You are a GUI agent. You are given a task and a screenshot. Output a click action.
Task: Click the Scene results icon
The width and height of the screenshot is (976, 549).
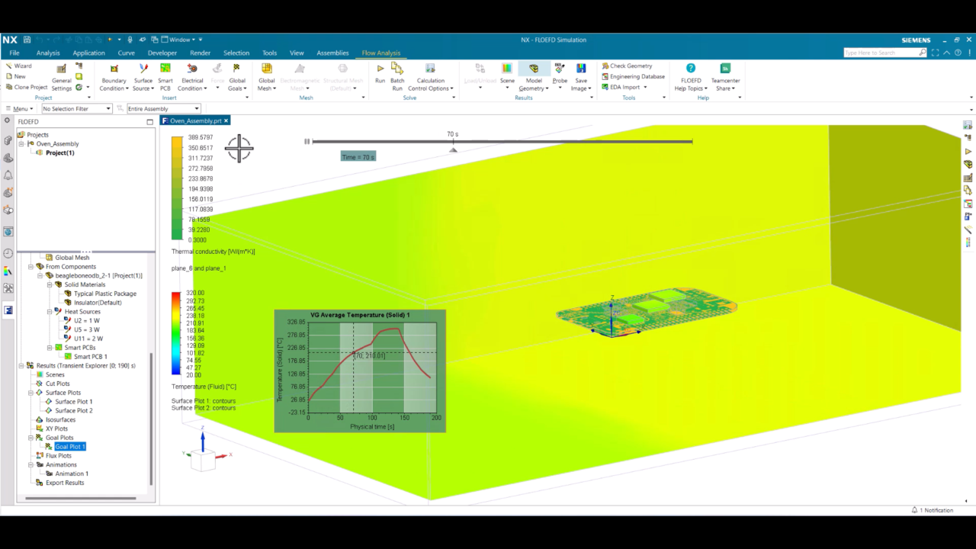click(x=507, y=69)
